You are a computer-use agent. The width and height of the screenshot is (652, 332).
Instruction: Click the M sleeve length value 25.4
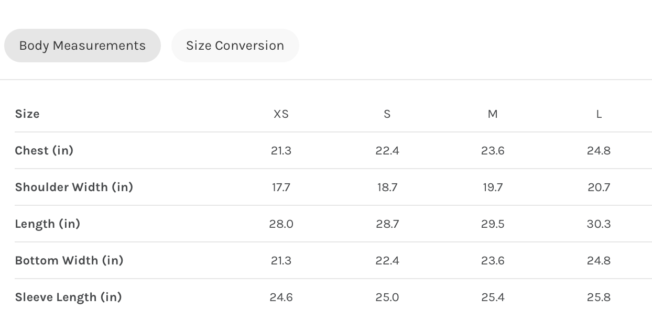coord(493,297)
